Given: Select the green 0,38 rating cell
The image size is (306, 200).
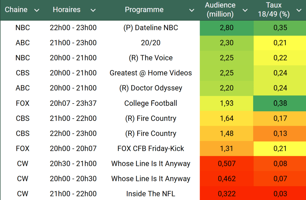Looking at the screenshot, I should 280,103.
